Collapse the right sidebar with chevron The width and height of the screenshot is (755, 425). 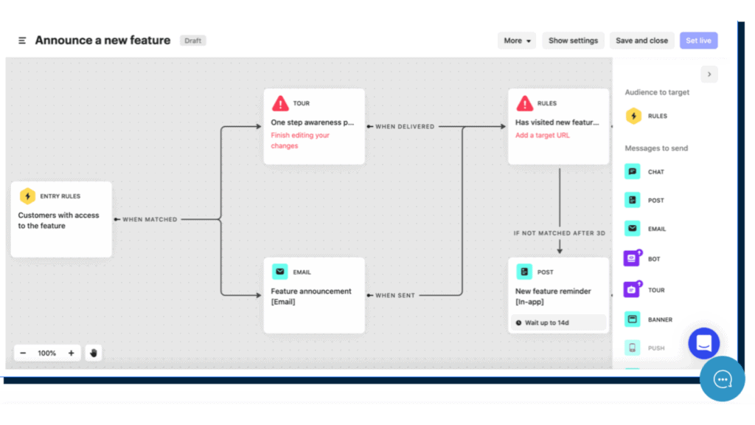(x=709, y=74)
